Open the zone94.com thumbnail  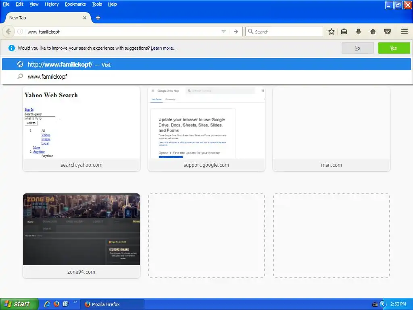(x=81, y=236)
